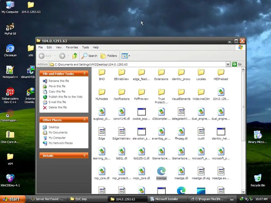This screenshot has width=271, height=203.
Task: Select the Locales folder
Action: [x=201, y=75]
